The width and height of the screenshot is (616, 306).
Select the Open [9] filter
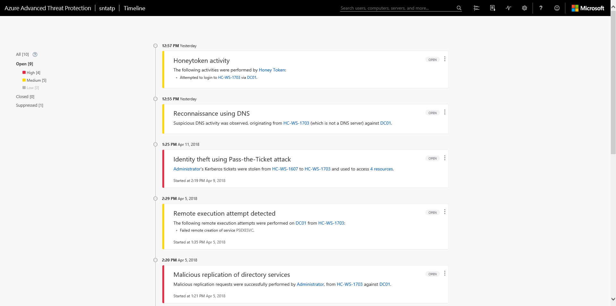[x=24, y=64]
